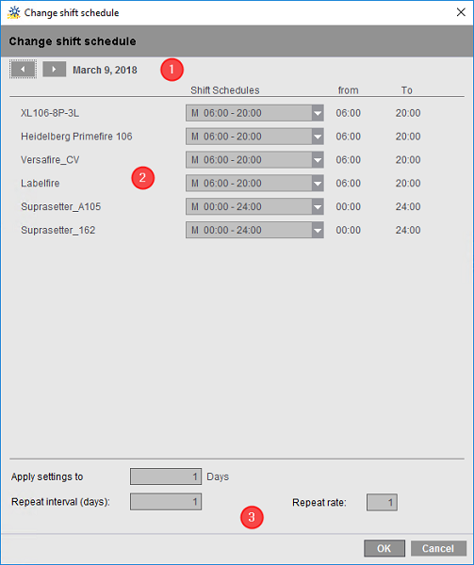The height and width of the screenshot is (565, 474).
Task: Click the Days label after Apply settings
Action: pos(218,476)
